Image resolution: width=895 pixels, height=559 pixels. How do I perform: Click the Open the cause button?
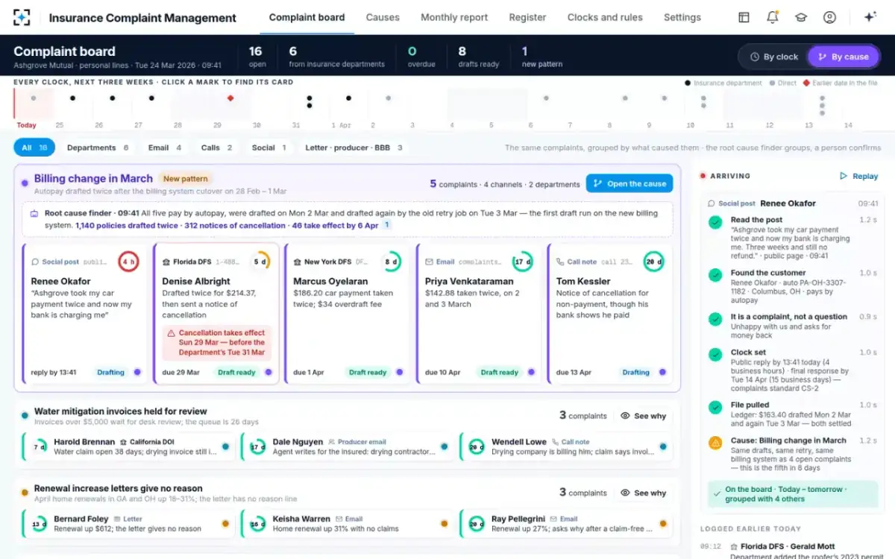(x=629, y=183)
